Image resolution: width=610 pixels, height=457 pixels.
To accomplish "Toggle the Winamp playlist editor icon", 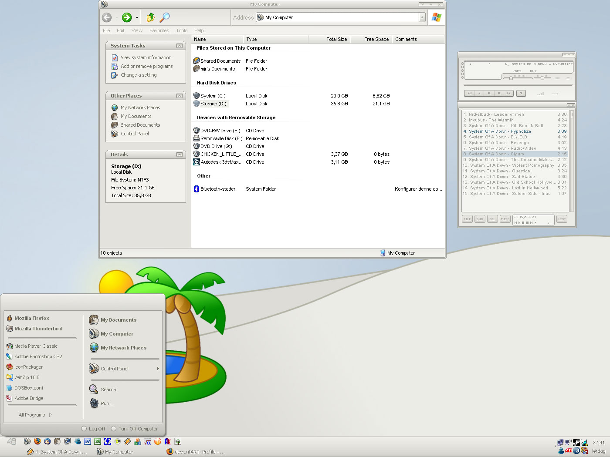I will coord(568,78).
